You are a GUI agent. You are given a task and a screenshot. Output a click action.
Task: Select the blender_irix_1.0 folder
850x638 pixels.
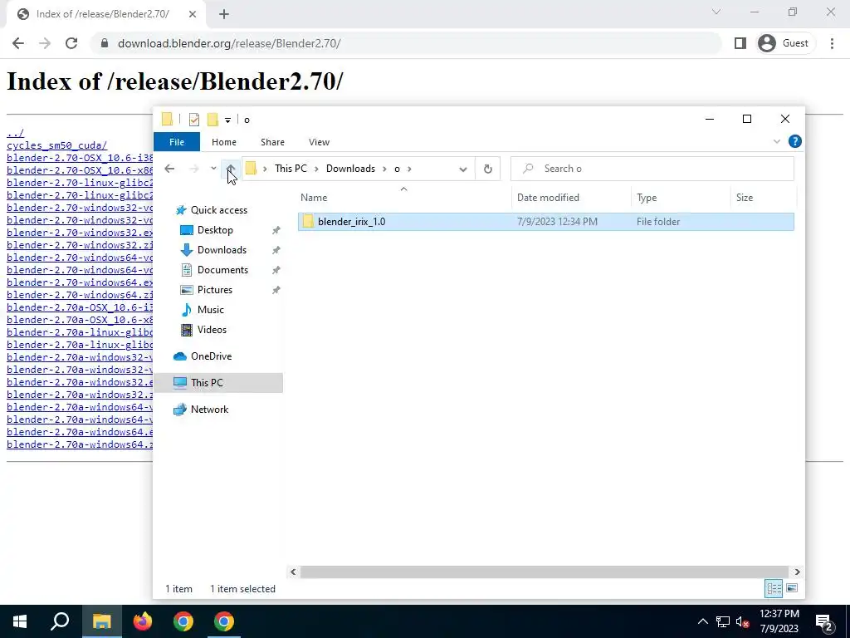pyautogui.click(x=546, y=221)
